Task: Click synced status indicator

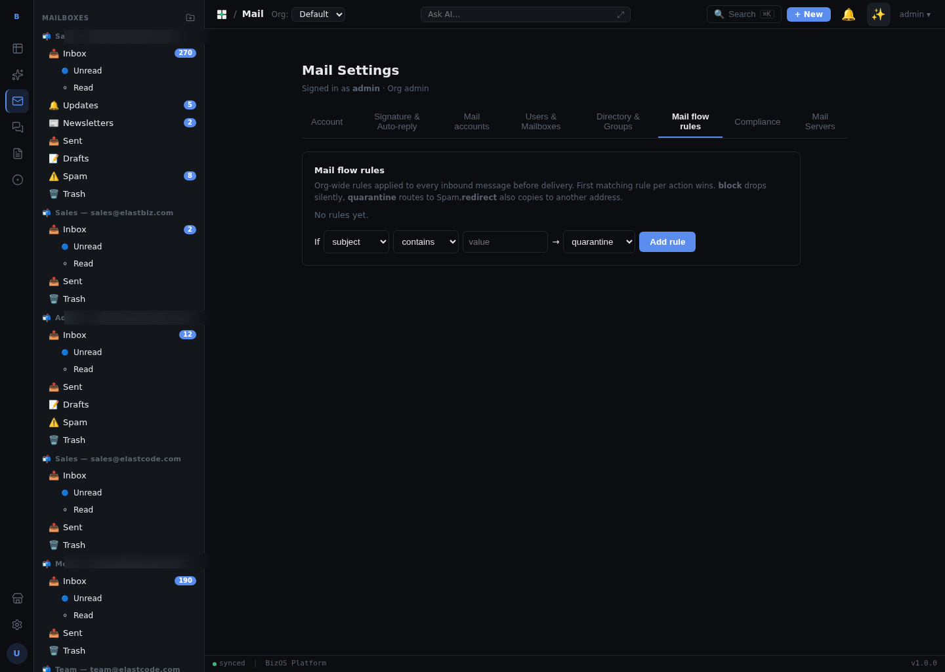Action: [x=228, y=663]
